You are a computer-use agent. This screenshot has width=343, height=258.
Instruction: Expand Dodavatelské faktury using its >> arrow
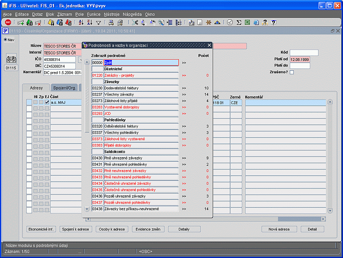(x=184, y=88)
